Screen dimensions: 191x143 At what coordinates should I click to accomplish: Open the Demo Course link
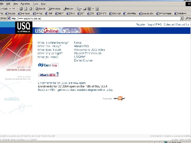pyautogui.click(x=83, y=60)
